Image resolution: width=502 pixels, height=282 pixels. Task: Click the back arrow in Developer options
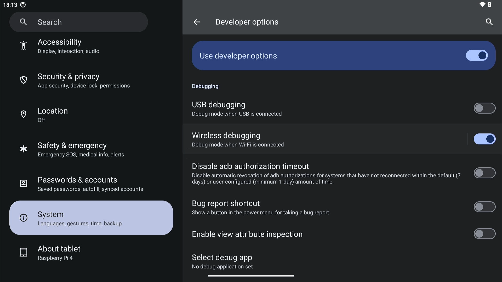[x=197, y=22]
